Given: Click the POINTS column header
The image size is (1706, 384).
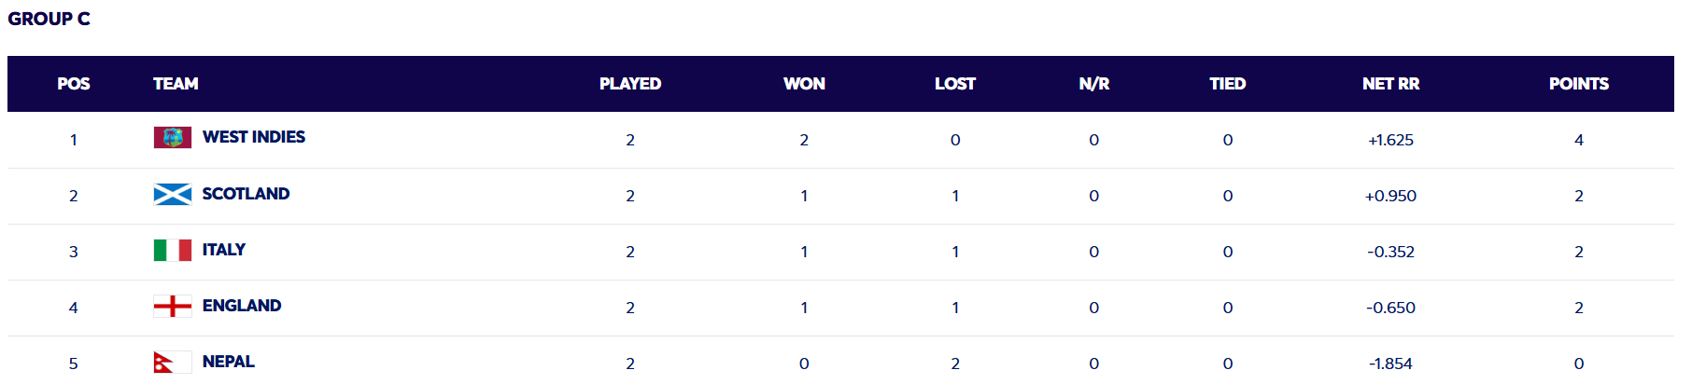Looking at the screenshot, I should (x=1579, y=84).
